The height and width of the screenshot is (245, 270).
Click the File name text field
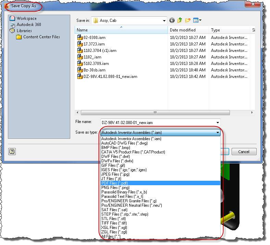[158, 122]
